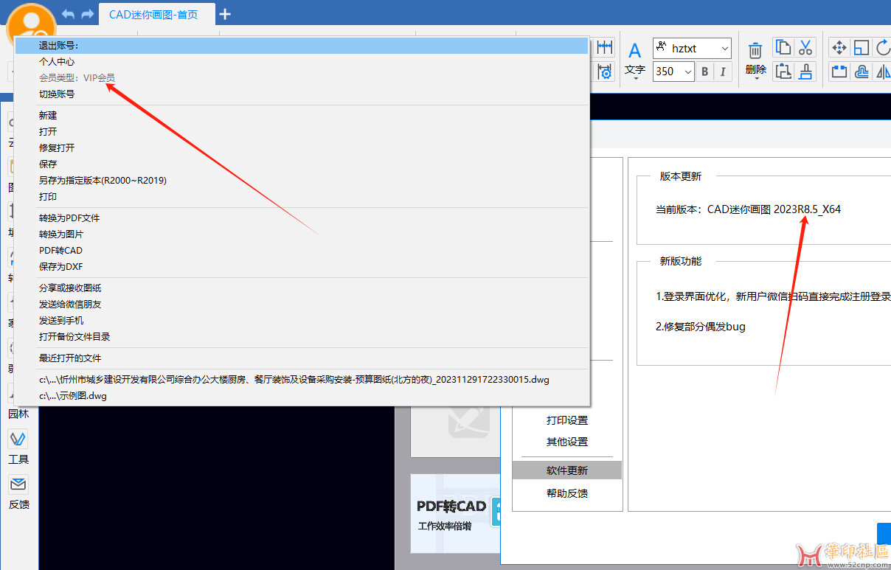
Task: Click the orange user account avatar
Action: click(30, 22)
